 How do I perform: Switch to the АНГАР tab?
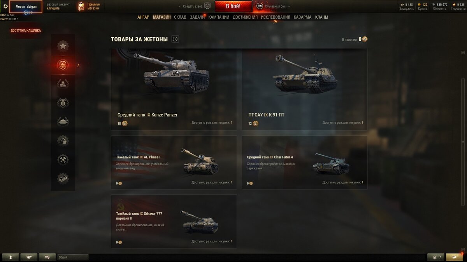[x=143, y=17]
